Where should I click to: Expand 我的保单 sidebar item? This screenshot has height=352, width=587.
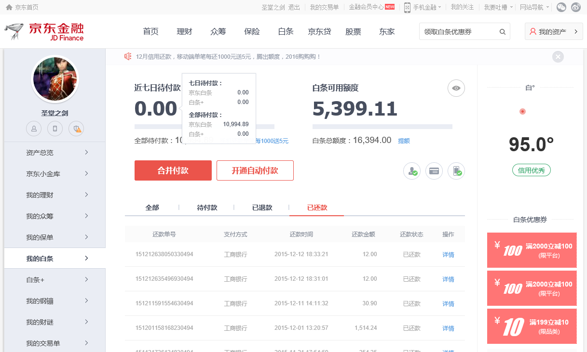[x=55, y=237]
